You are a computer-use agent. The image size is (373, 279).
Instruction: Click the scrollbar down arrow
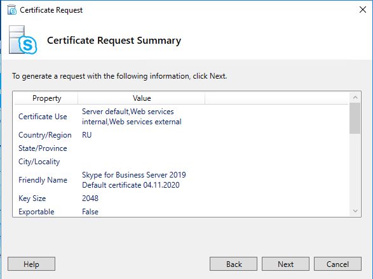click(355, 211)
